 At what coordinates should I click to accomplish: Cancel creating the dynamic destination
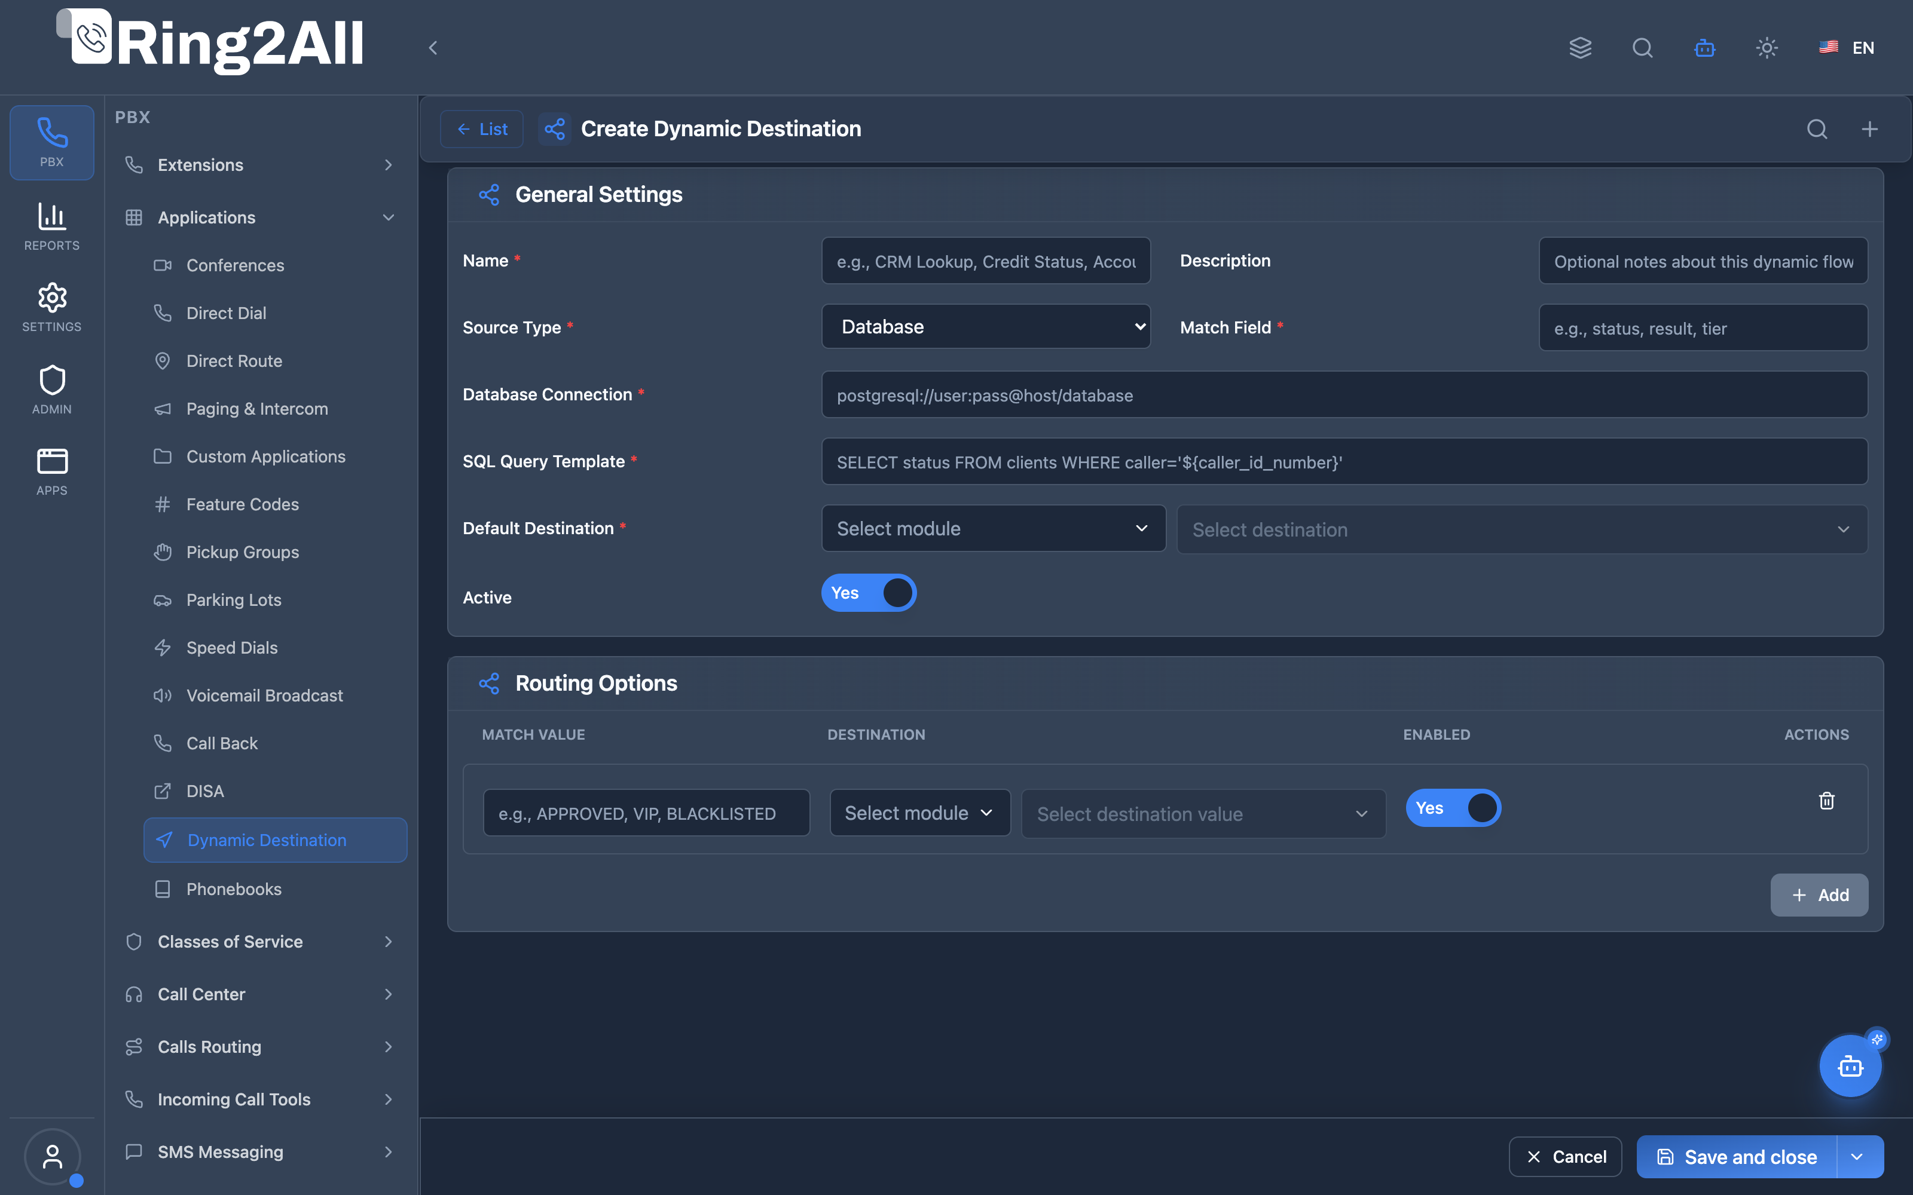(x=1565, y=1157)
